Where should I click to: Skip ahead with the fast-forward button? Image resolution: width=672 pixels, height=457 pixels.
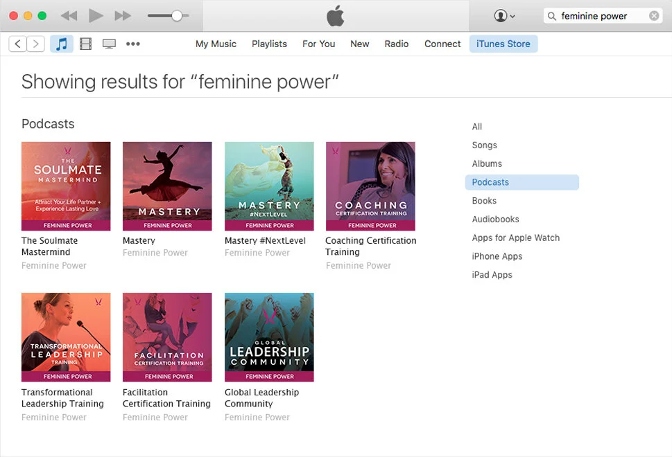pos(123,16)
